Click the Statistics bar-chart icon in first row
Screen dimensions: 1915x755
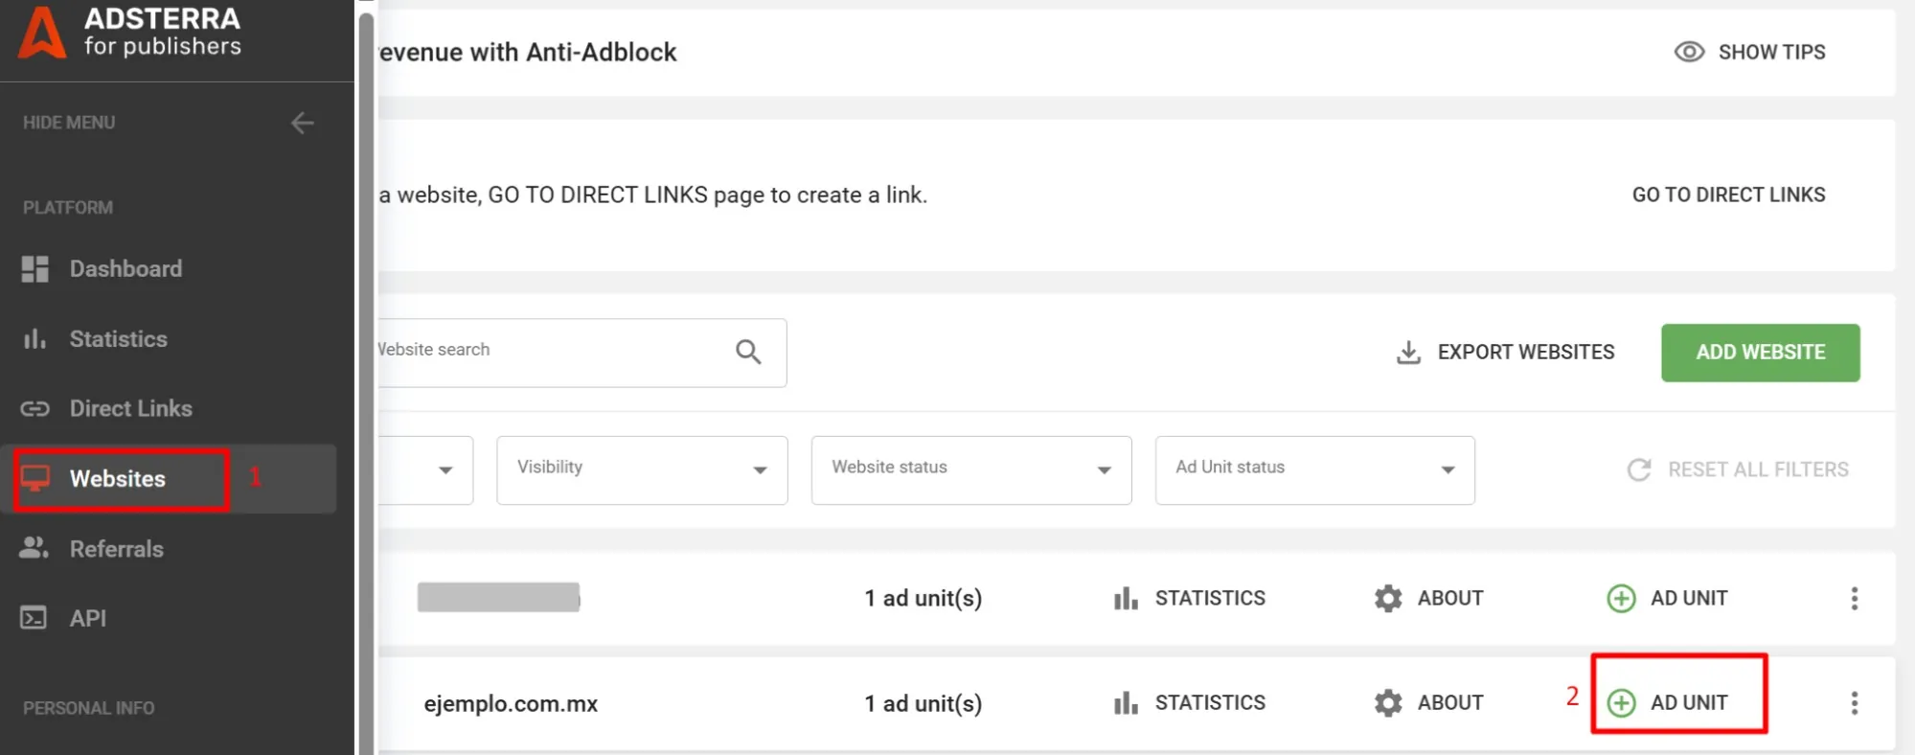1126,599
